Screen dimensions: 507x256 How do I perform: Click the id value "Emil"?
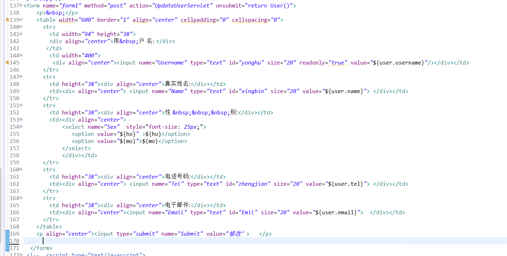point(248,213)
